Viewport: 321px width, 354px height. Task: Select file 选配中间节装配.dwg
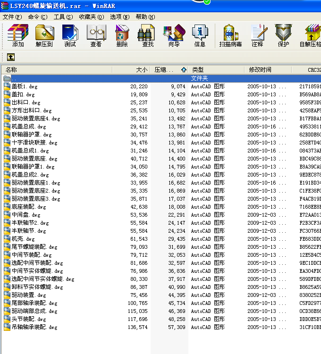pyautogui.click(x=37, y=263)
